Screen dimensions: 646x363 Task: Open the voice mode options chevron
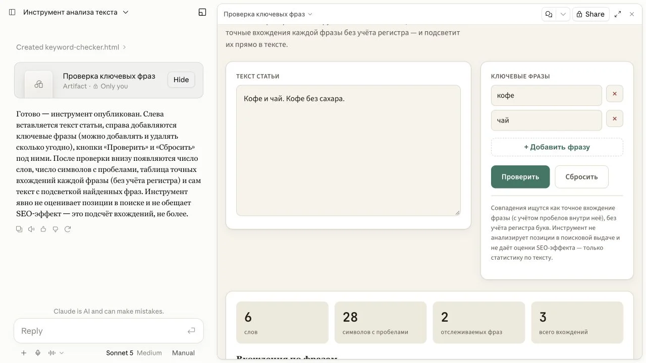[x=62, y=353]
